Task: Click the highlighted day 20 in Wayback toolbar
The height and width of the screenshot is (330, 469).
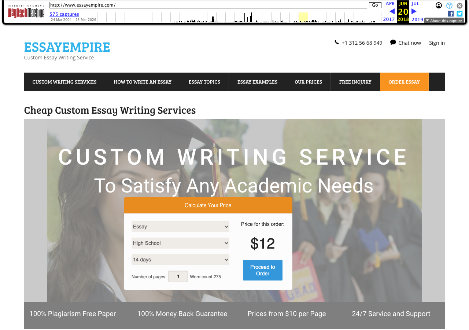Action: 403,12
